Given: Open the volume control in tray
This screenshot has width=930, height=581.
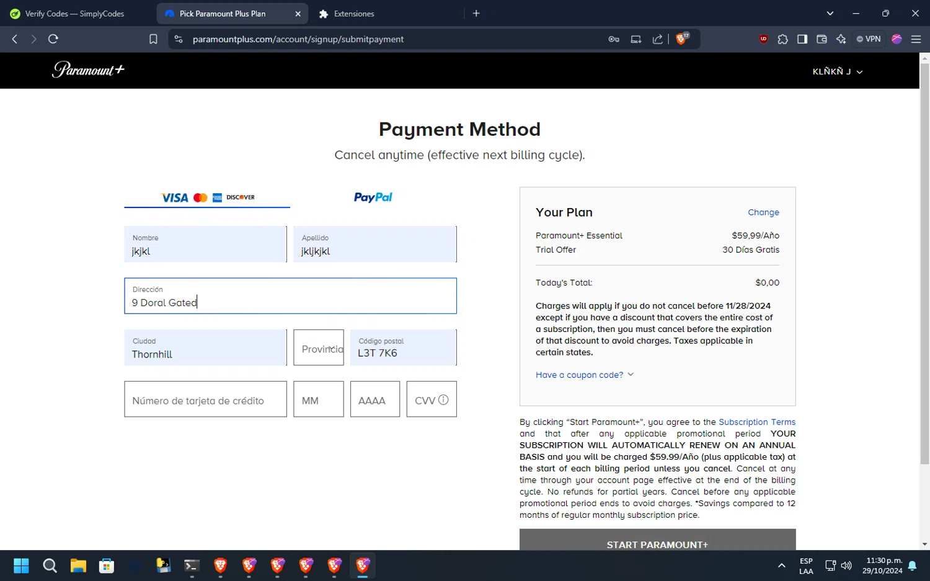Looking at the screenshot, I should point(846,566).
